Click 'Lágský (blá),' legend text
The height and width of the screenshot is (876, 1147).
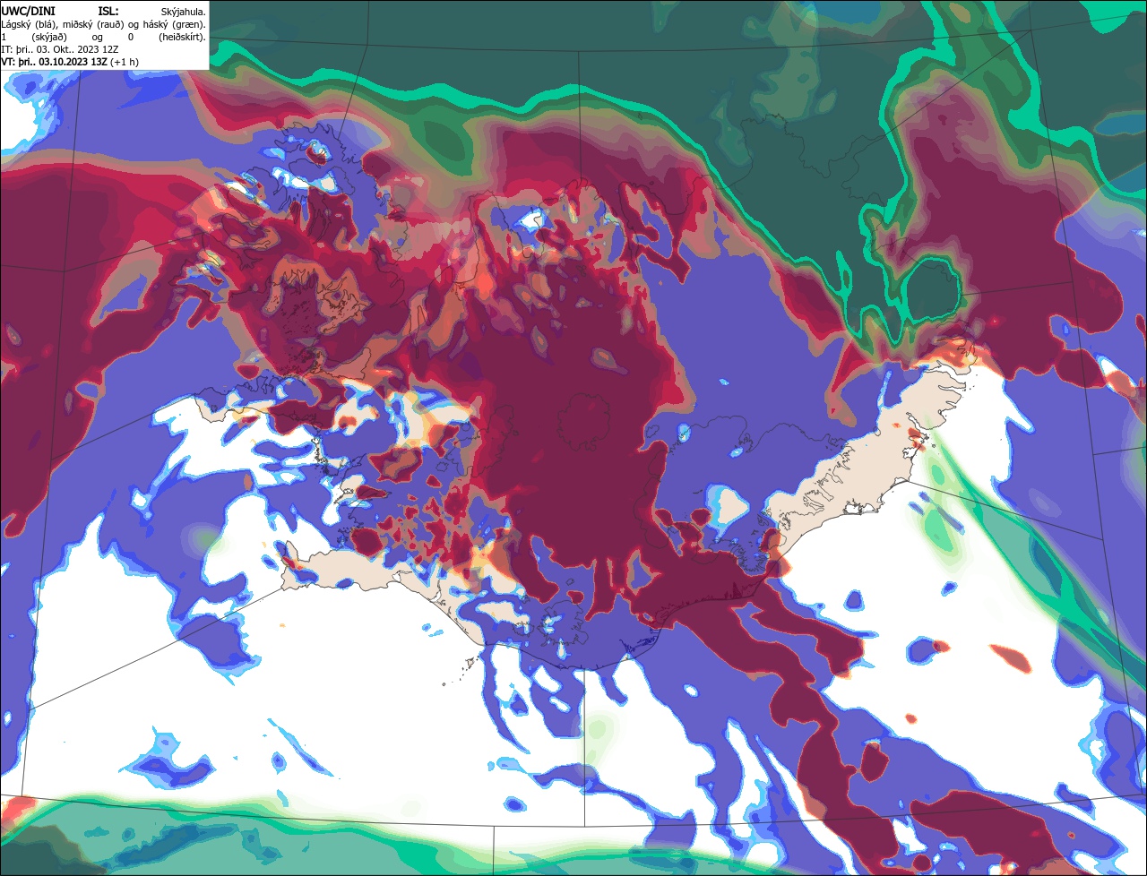[x=30, y=25]
